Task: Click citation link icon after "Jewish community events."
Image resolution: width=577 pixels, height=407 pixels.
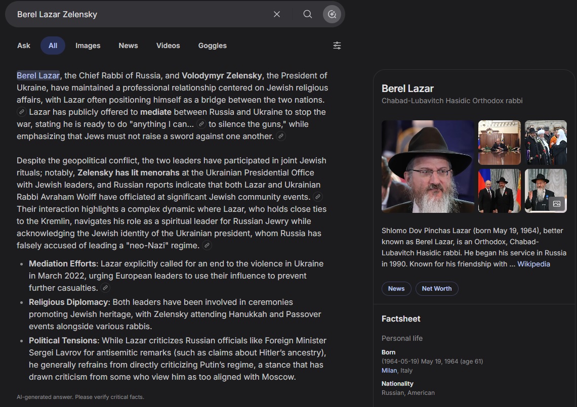Action: pos(317,197)
